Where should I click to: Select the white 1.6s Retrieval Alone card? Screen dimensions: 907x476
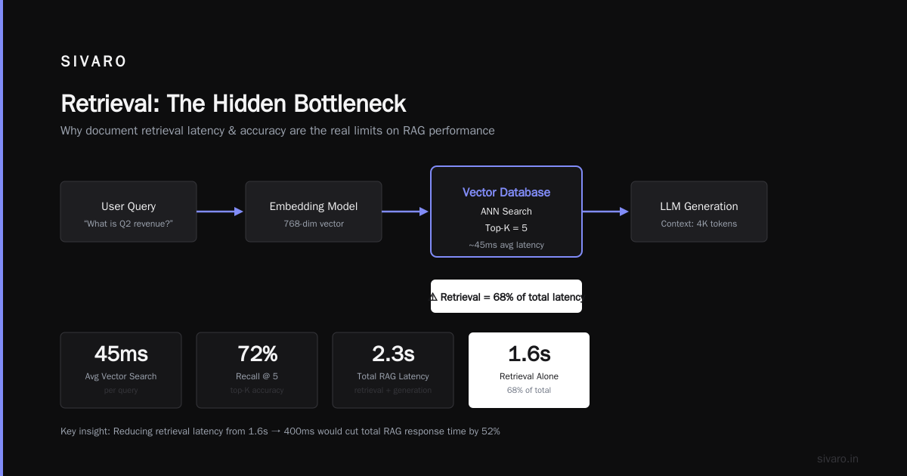tap(529, 370)
